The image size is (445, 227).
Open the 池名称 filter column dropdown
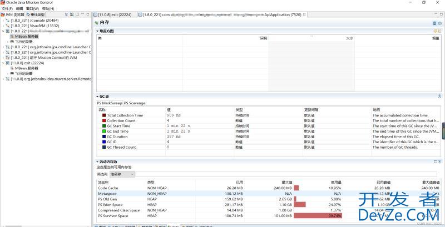click(122, 174)
